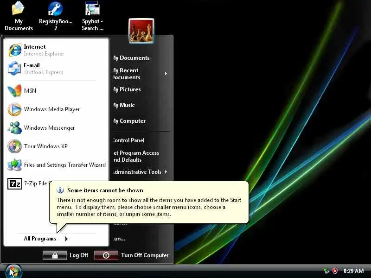The width and height of the screenshot is (371, 278).
Task: Click the Turn Off Computer power icon
Action: click(x=106, y=255)
